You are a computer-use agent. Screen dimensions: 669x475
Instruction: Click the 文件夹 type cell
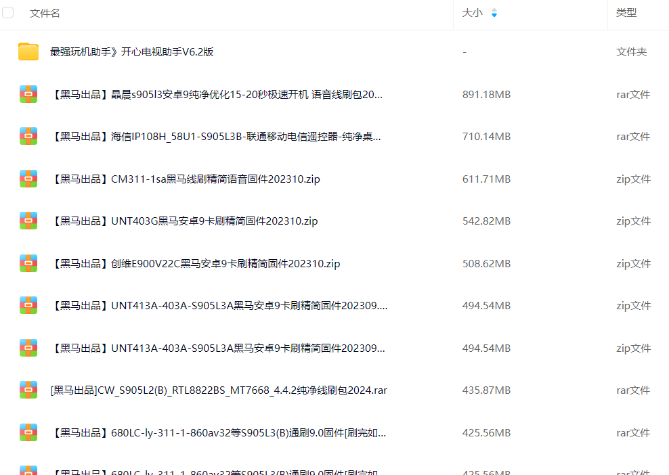pyautogui.click(x=631, y=52)
